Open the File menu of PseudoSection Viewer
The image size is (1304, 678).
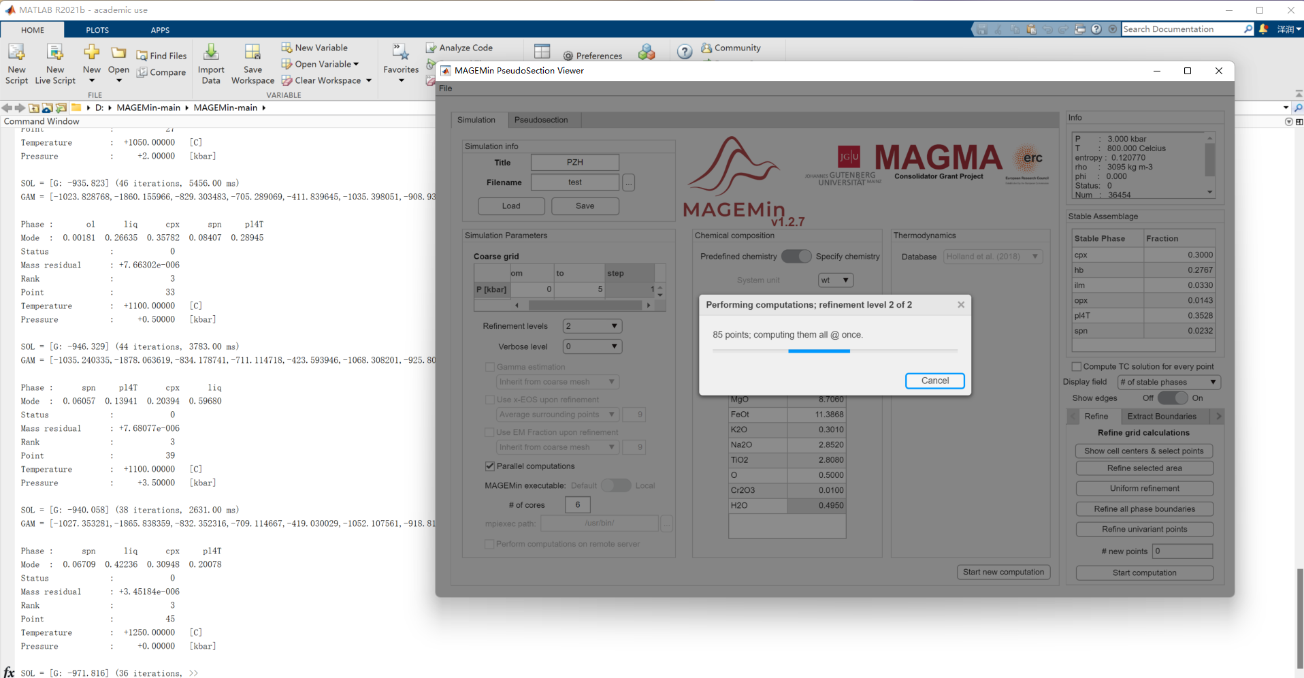click(x=445, y=88)
